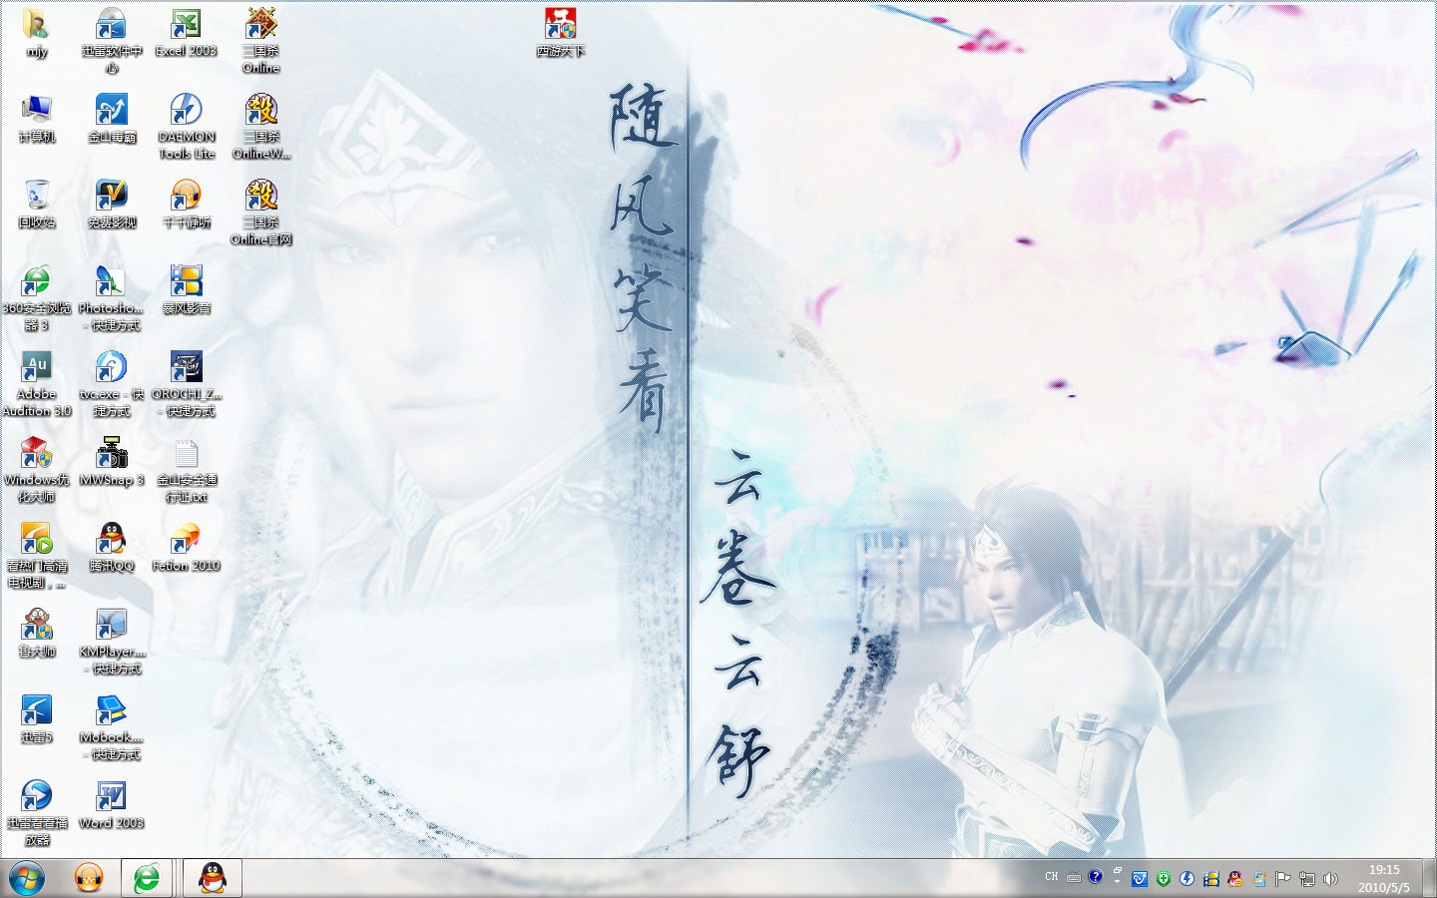Click the 千千静听 taskbar button
The width and height of the screenshot is (1437, 898).
pos(90,878)
